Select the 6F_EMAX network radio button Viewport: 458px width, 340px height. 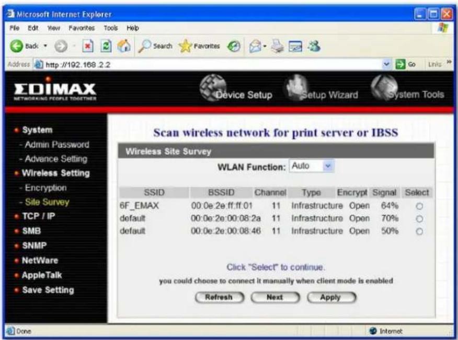pos(419,206)
